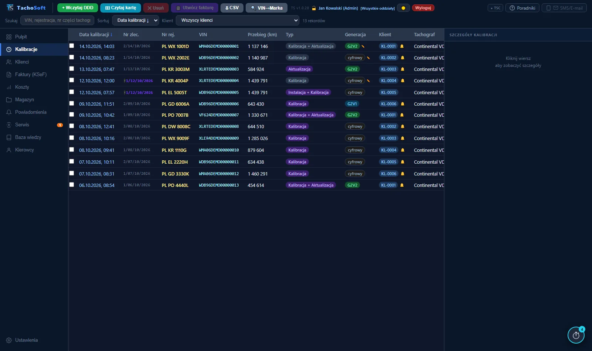Click pencil icon in PL KR 4004P row
This screenshot has height=351, width=592.
point(368,81)
